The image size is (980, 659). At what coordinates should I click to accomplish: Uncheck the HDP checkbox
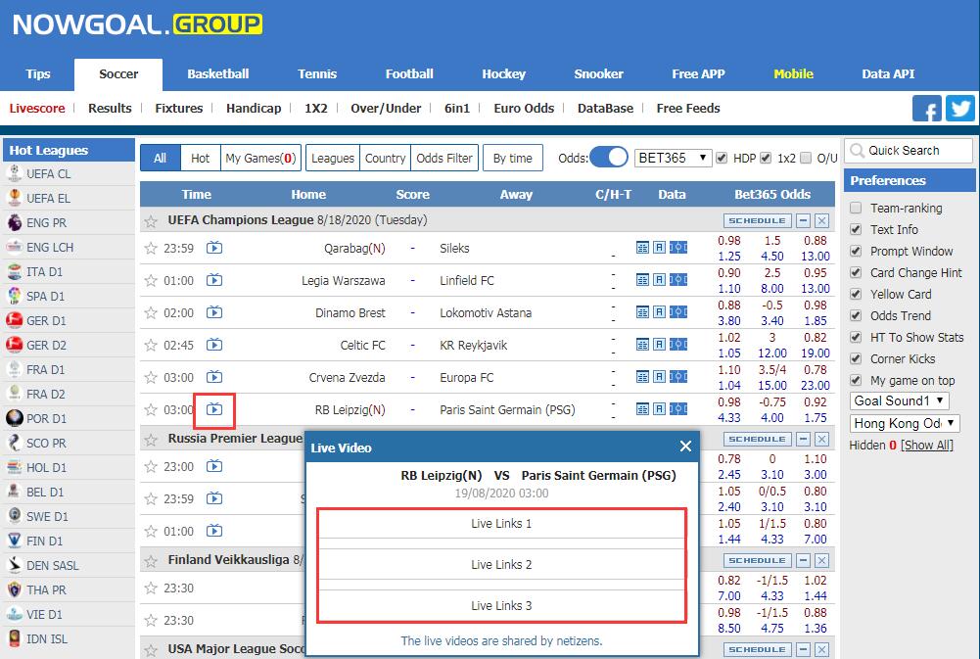722,158
